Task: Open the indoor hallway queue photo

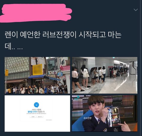Action: 104,75
